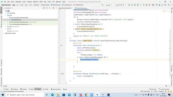Click override gutter icon beside onPreExecute
The width and height of the screenshot is (173, 97).
tap(61, 45)
